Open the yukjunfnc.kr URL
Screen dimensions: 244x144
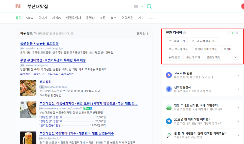pos(53,138)
